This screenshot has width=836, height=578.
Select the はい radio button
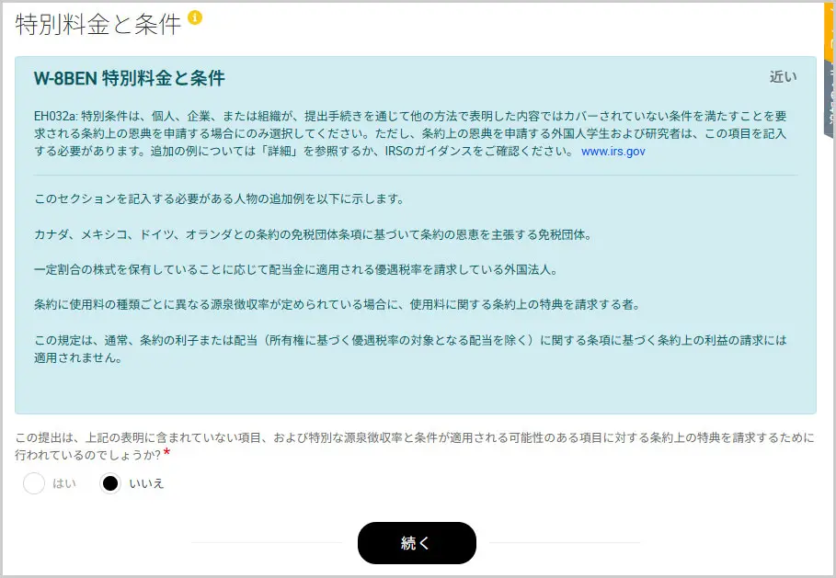[x=34, y=483]
